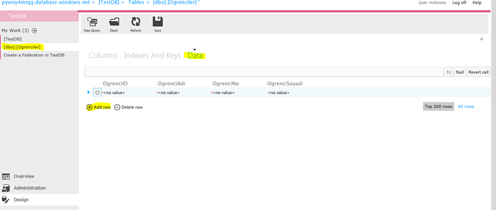
Task: Click the Null button
Action: 459,72
